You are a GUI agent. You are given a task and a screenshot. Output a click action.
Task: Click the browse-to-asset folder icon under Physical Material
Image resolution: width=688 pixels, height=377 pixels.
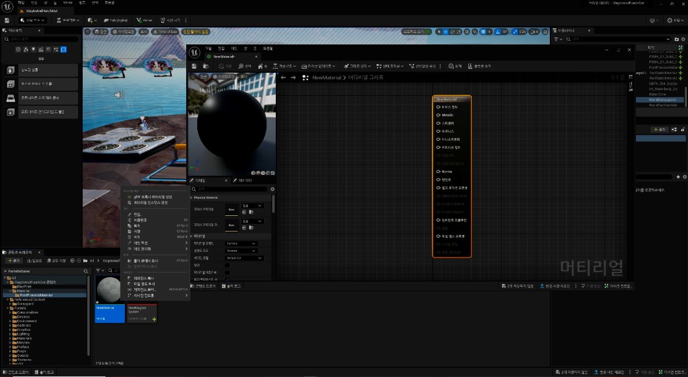coord(251,212)
